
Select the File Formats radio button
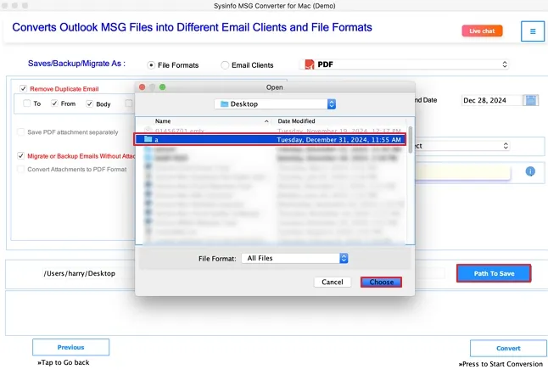point(151,65)
